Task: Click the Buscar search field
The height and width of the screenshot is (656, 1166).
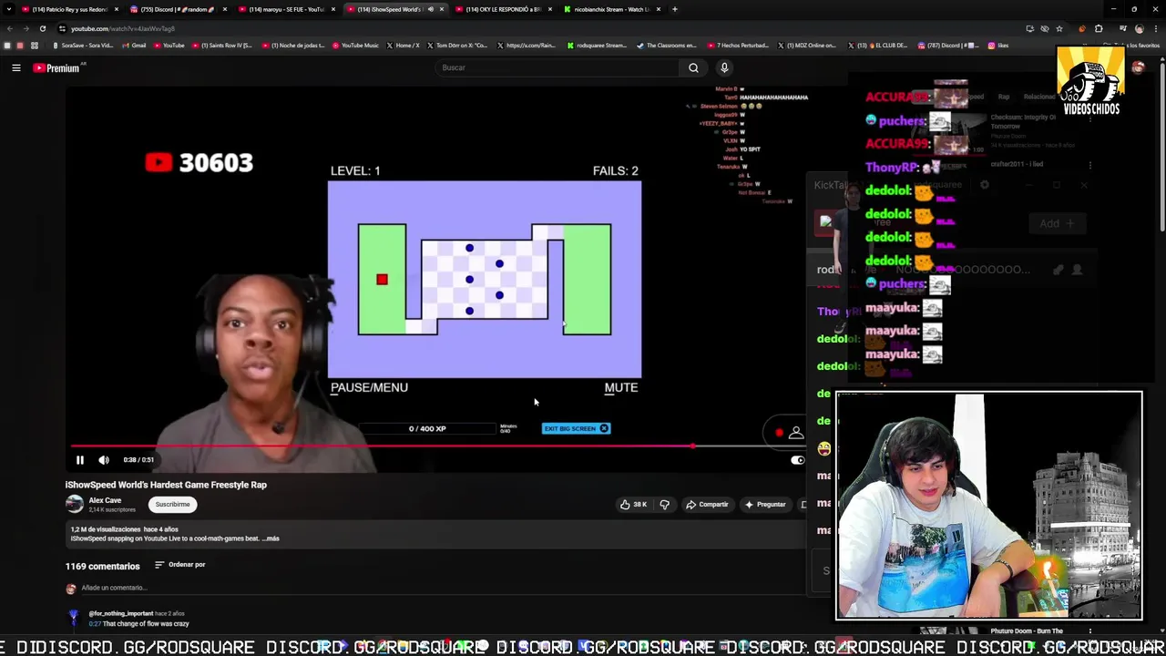Action: [x=557, y=67]
